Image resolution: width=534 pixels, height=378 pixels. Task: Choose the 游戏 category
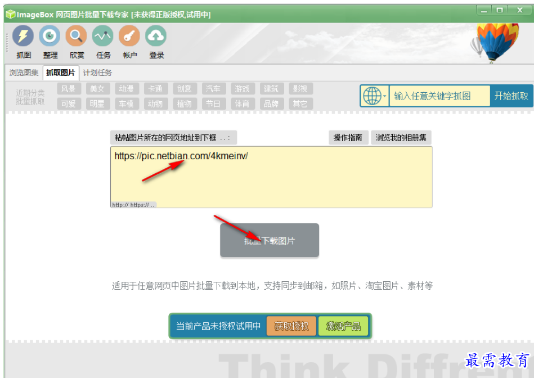tap(243, 88)
